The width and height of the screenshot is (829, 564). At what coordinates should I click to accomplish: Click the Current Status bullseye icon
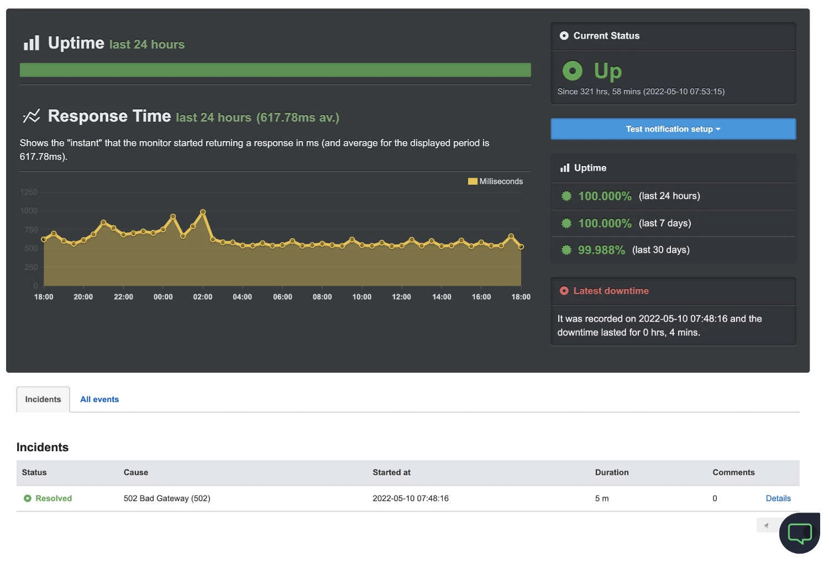(x=564, y=35)
